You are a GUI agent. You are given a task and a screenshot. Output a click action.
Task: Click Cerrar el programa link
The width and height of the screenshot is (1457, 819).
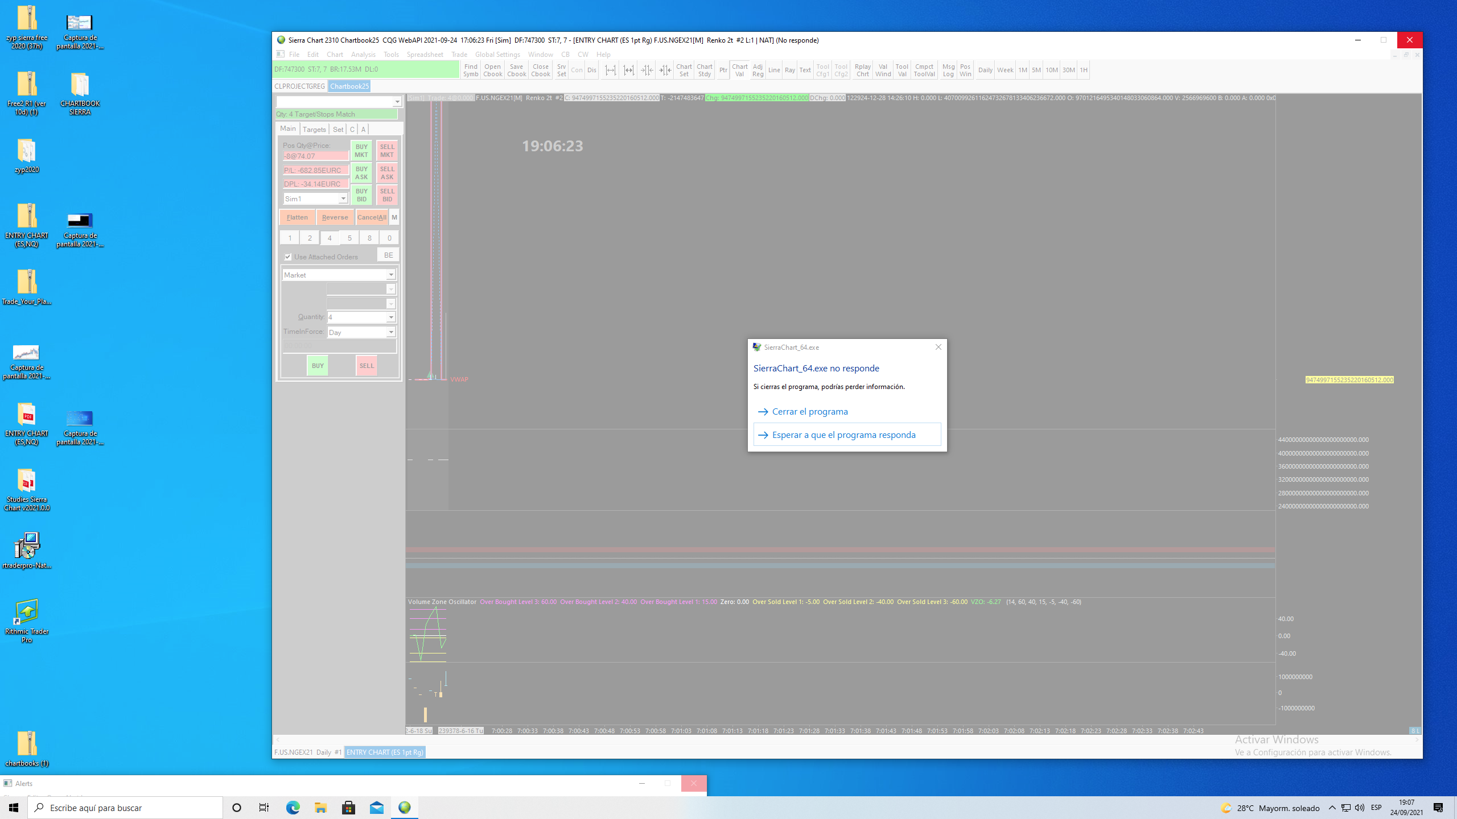809,412
